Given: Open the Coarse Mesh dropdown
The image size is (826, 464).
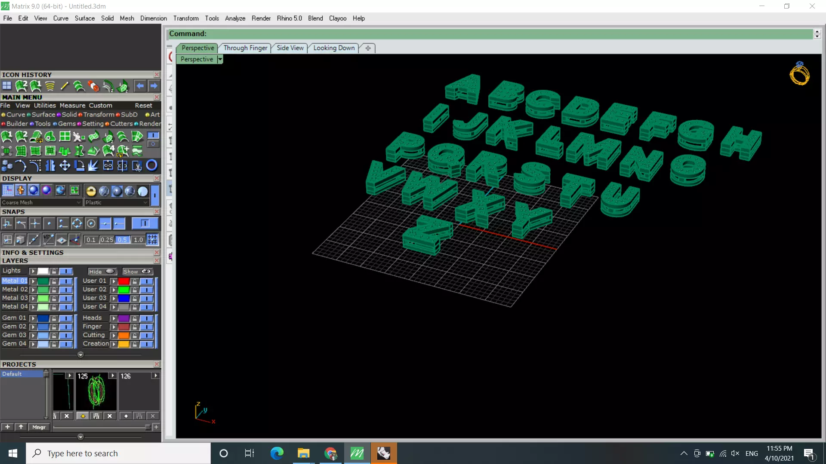Looking at the screenshot, I should click(x=41, y=202).
